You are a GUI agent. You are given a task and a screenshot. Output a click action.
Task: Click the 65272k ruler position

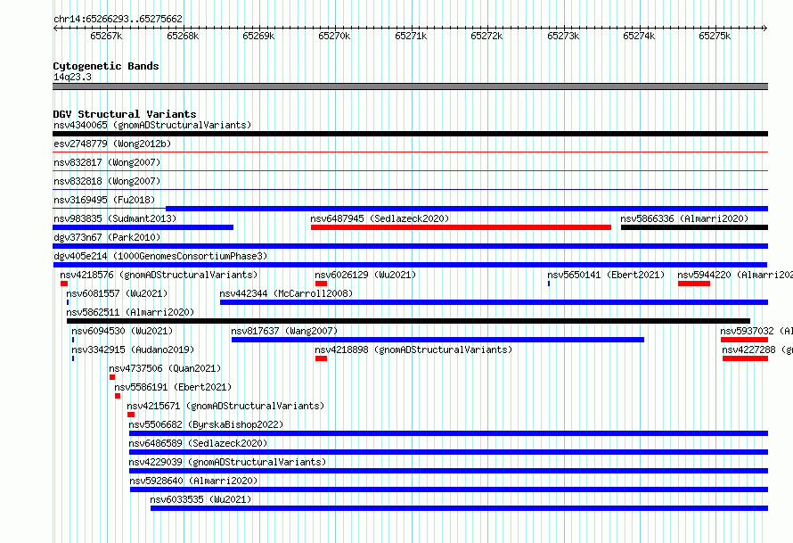486,36
